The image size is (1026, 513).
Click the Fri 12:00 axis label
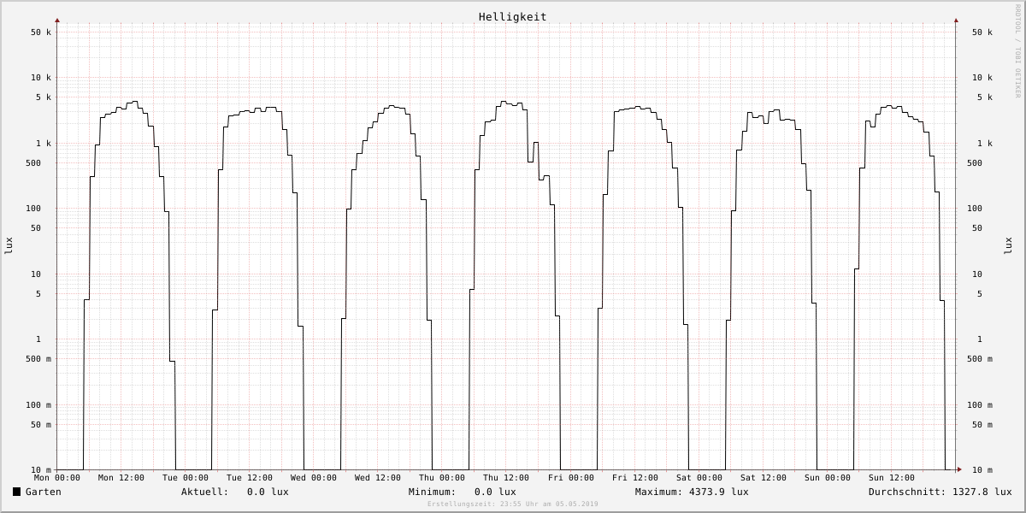tap(635, 478)
